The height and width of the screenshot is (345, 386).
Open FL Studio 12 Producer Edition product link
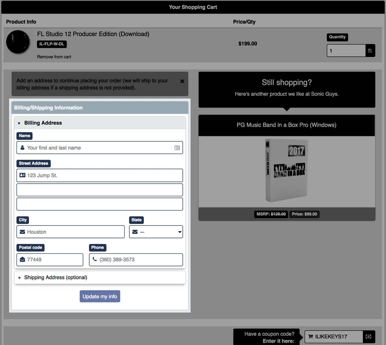tap(93, 34)
